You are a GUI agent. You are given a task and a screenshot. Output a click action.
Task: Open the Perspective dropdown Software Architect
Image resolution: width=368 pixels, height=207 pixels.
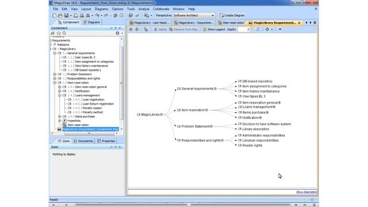pyautogui.click(x=194, y=16)
